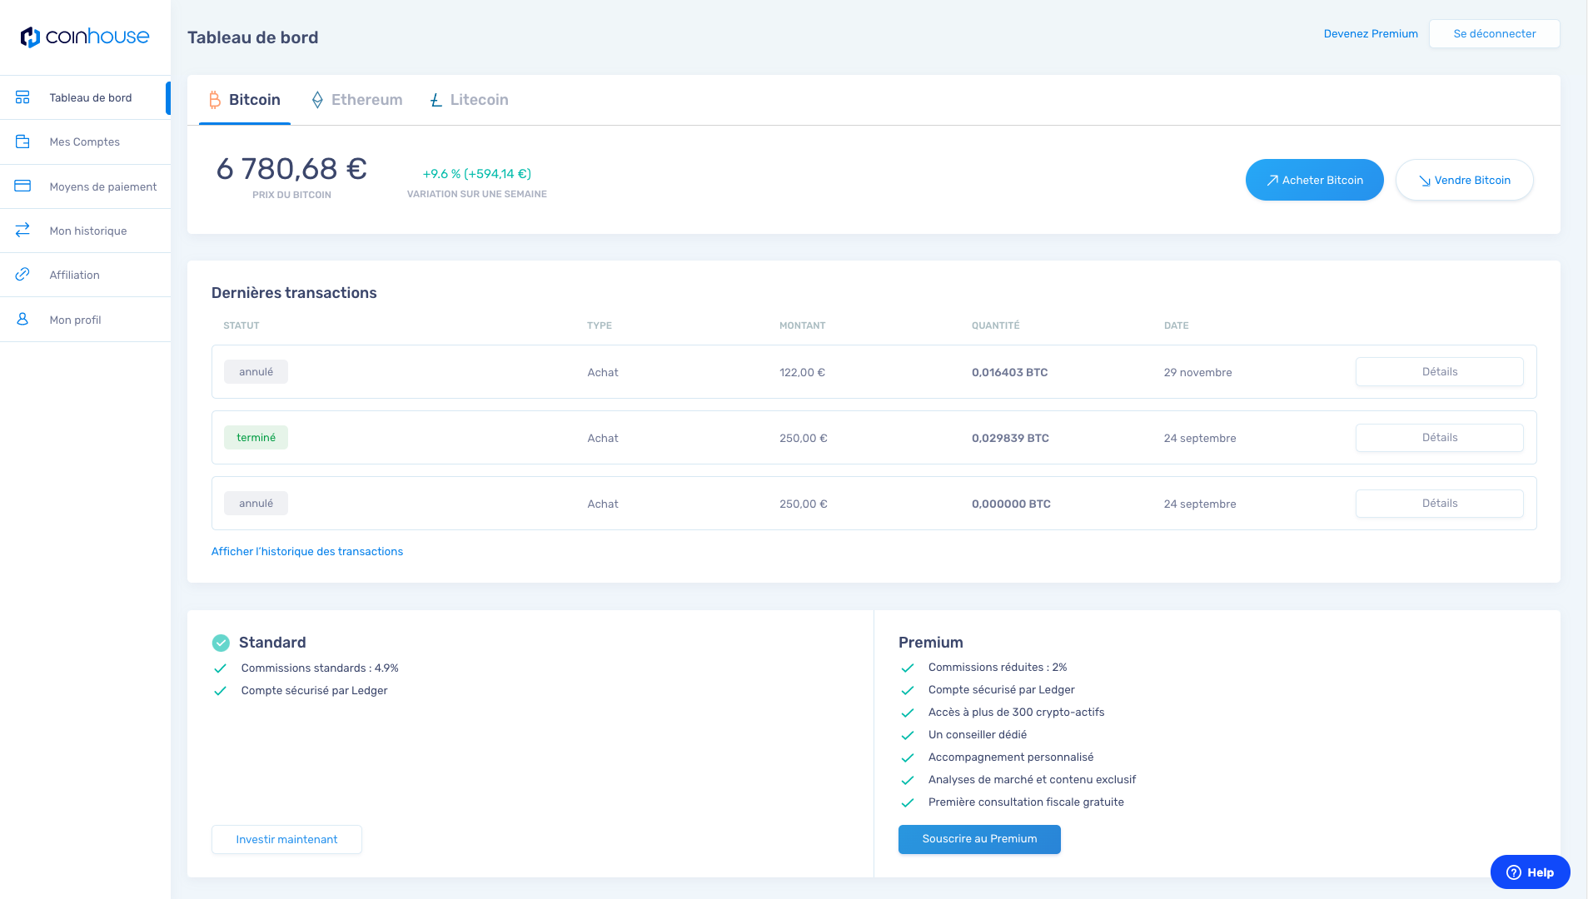
Task: Click the Tableau de bord dashboard icon
Action: [22, 97]
